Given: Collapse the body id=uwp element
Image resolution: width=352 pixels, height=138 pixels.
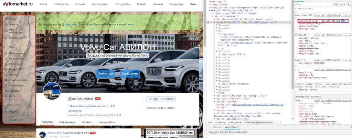Looking at the screenshot, I should 210,8.
